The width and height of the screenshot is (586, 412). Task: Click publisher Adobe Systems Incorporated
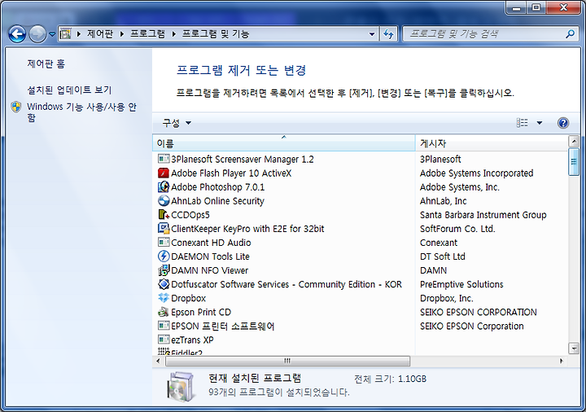pos(476,173)
